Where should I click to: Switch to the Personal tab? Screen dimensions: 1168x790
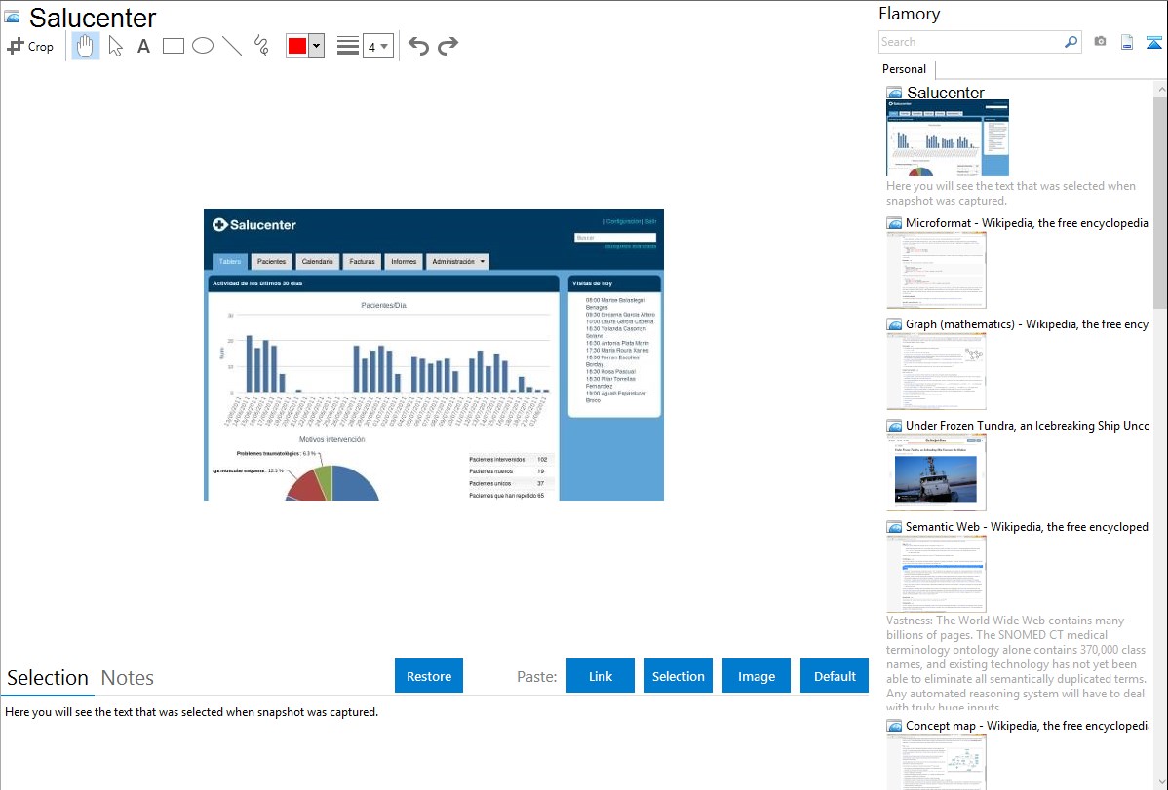click(905, 69)
